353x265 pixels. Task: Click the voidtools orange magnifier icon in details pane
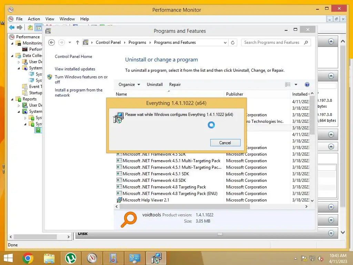click(x=129, y=219)
